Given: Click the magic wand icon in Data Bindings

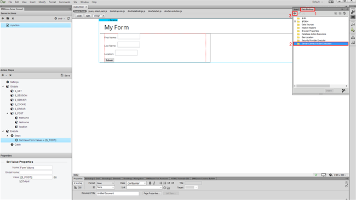Looking at the screenshot, I should tap(343, 90).
